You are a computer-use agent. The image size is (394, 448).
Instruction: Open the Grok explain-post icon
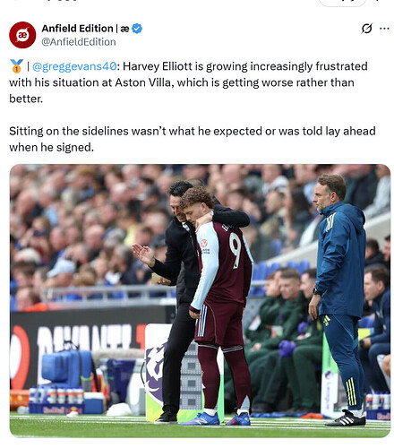click(366, 29)
